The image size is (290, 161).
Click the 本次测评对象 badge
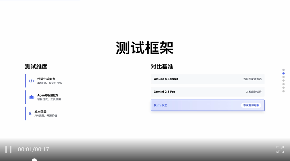tap(251, 105)
